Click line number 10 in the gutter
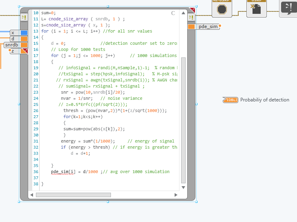This screenshot has width=297, height=222. click(x=36, y=13)
